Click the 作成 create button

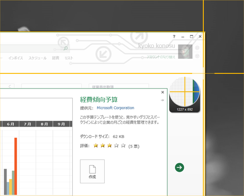tap(93, 171)
